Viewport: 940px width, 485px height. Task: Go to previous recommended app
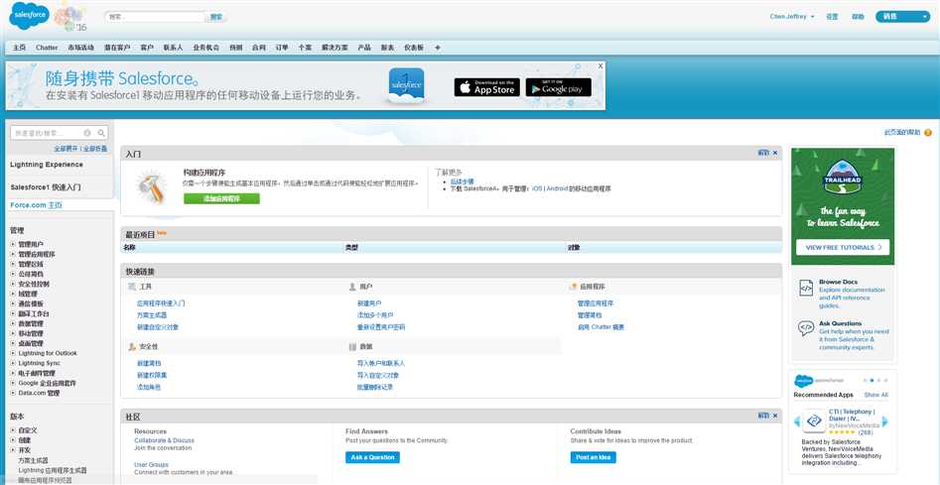pyautogui.click(x=797, y=422)
